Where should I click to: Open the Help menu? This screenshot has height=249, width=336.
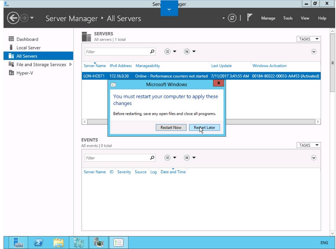coord(322,18)
